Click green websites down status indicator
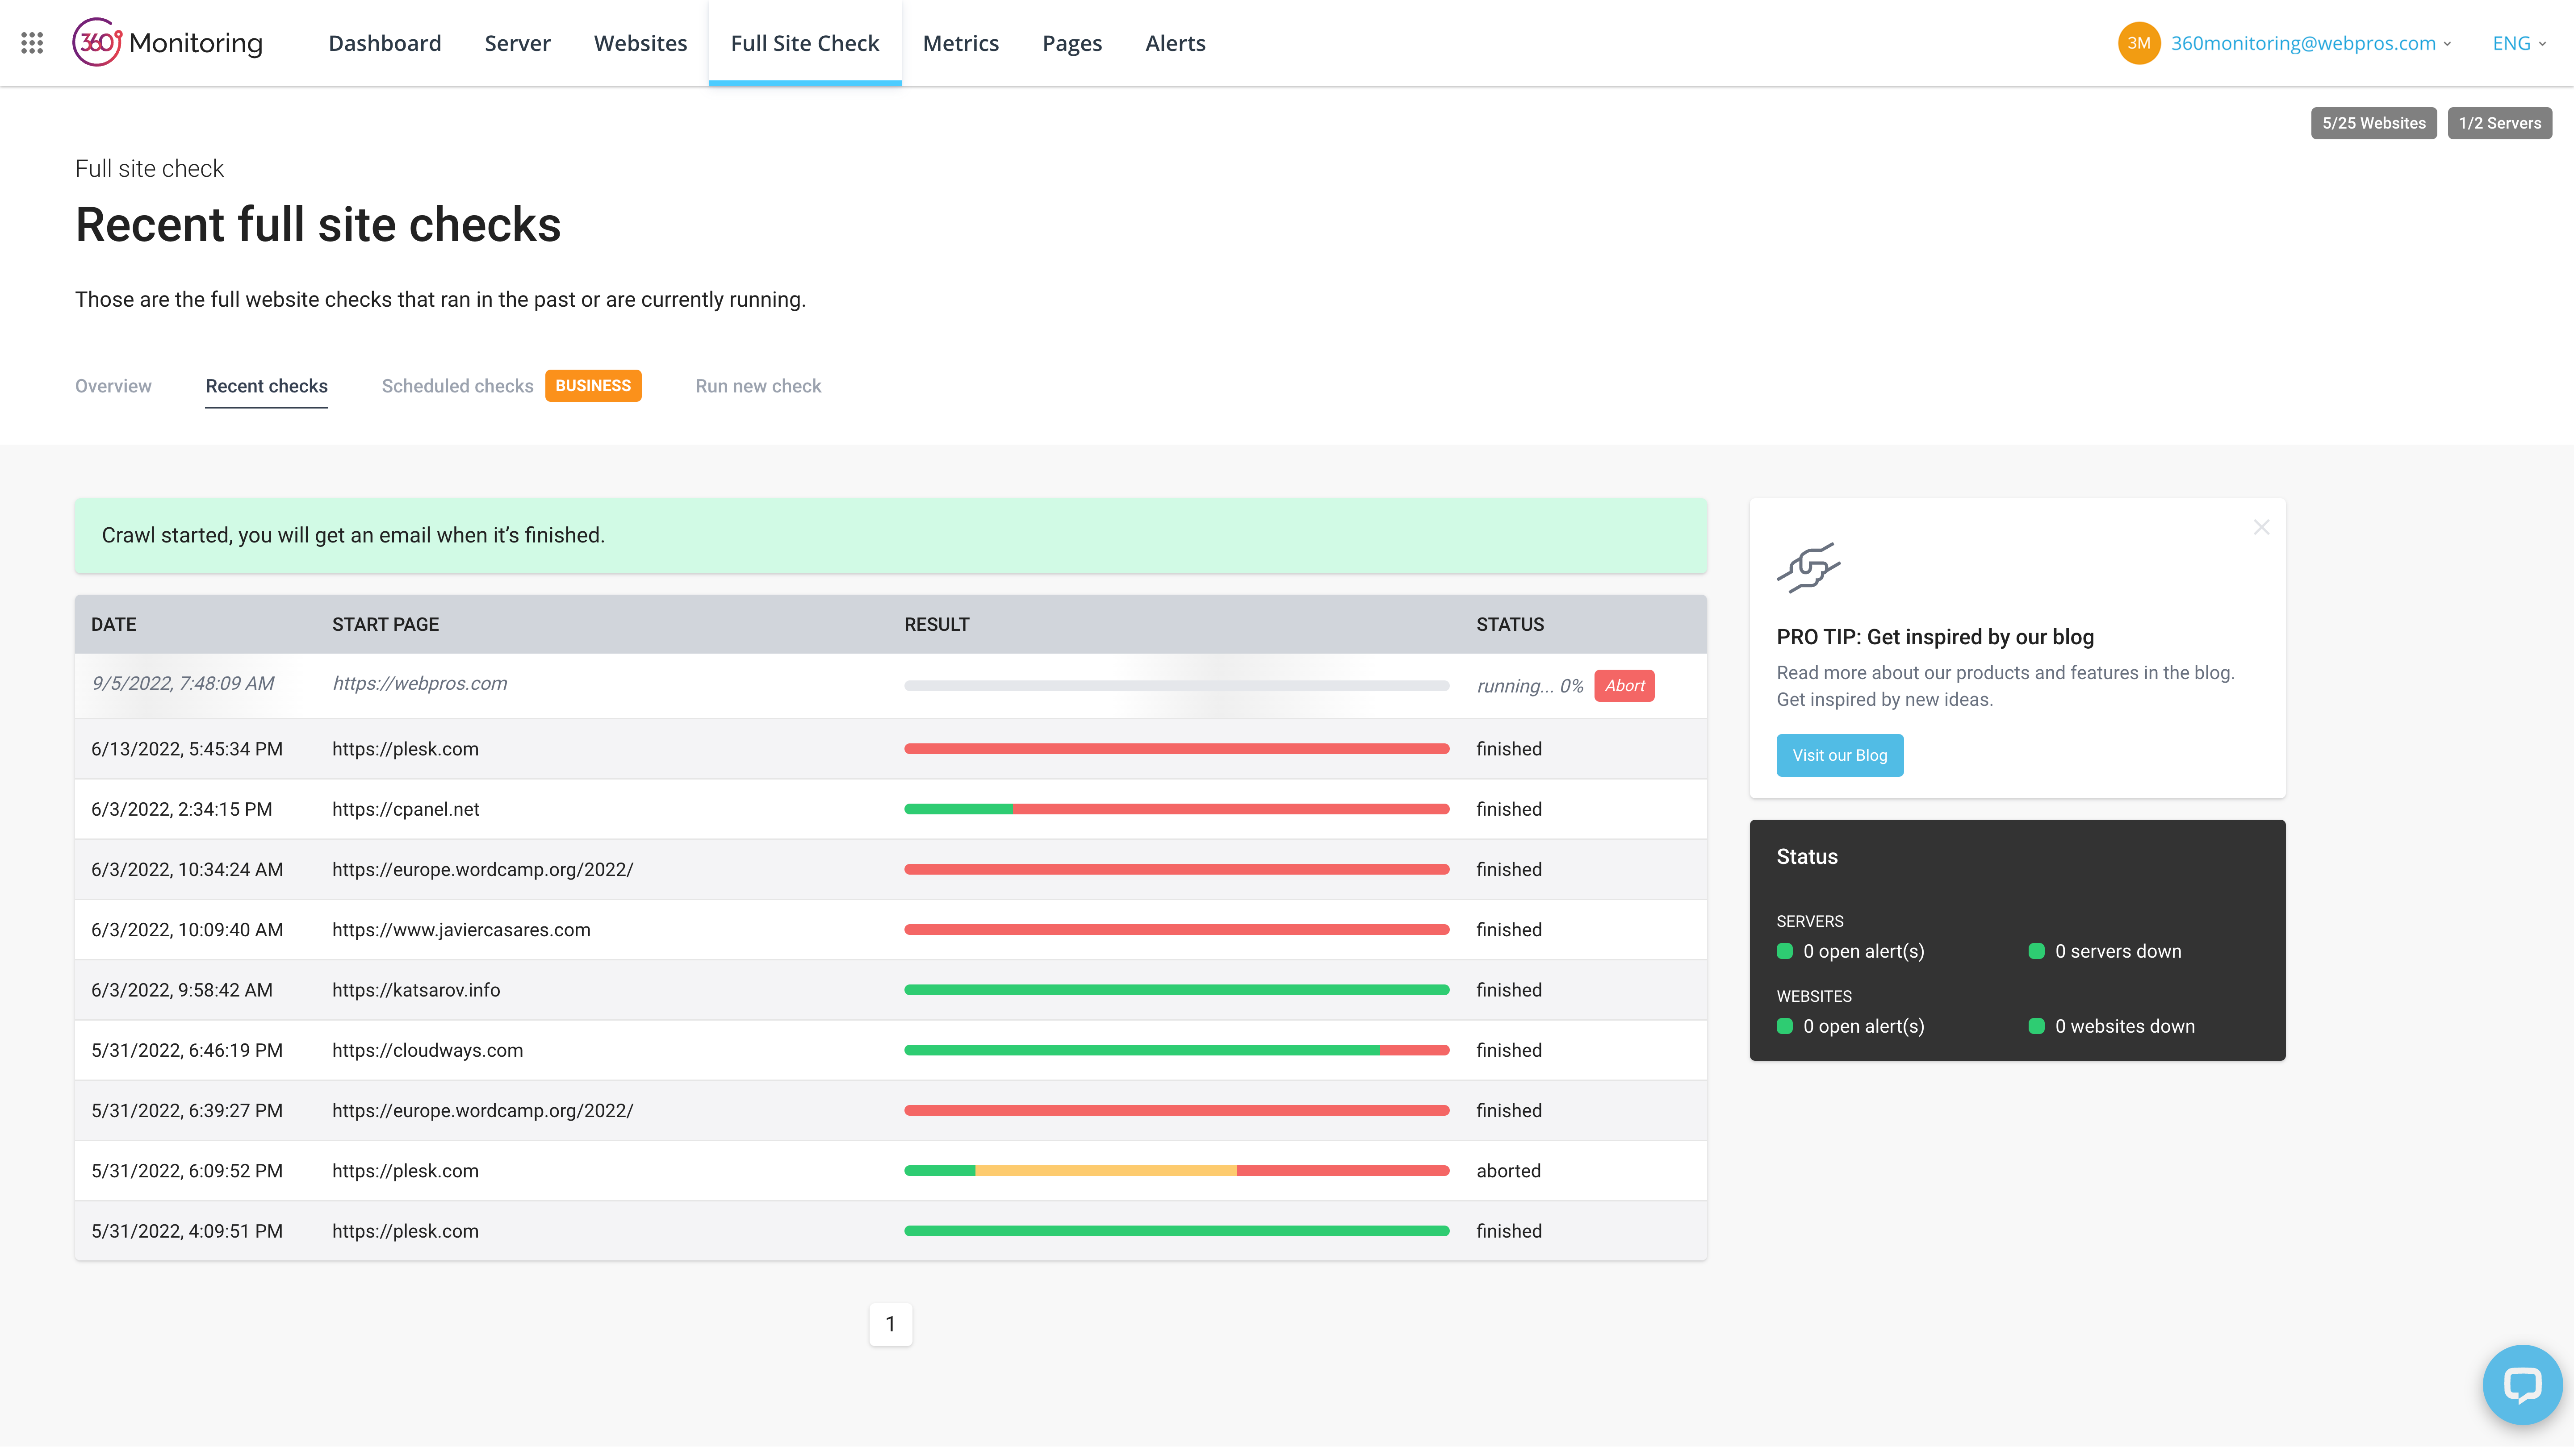 pyautogui.click(x=2036, y=1026)
